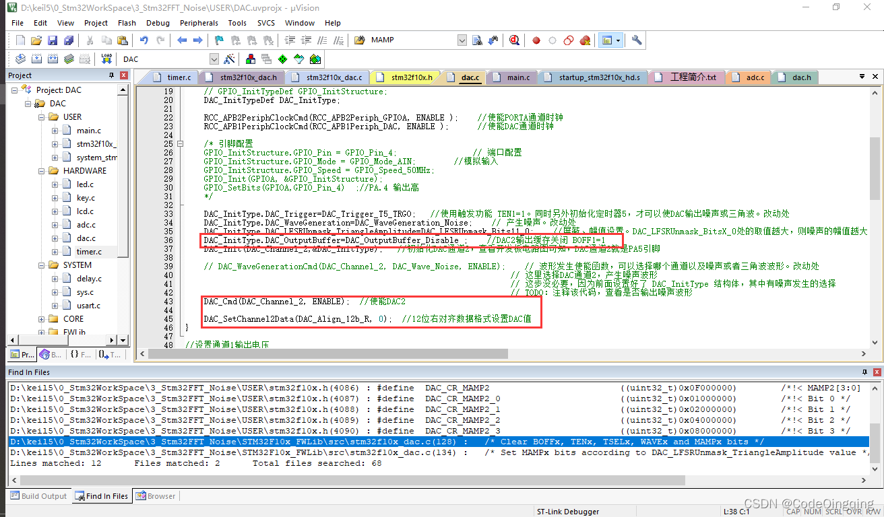Expand the timer.c node
Screen dimensions: 884x517
pyautogui.click(x=55, y=252)
